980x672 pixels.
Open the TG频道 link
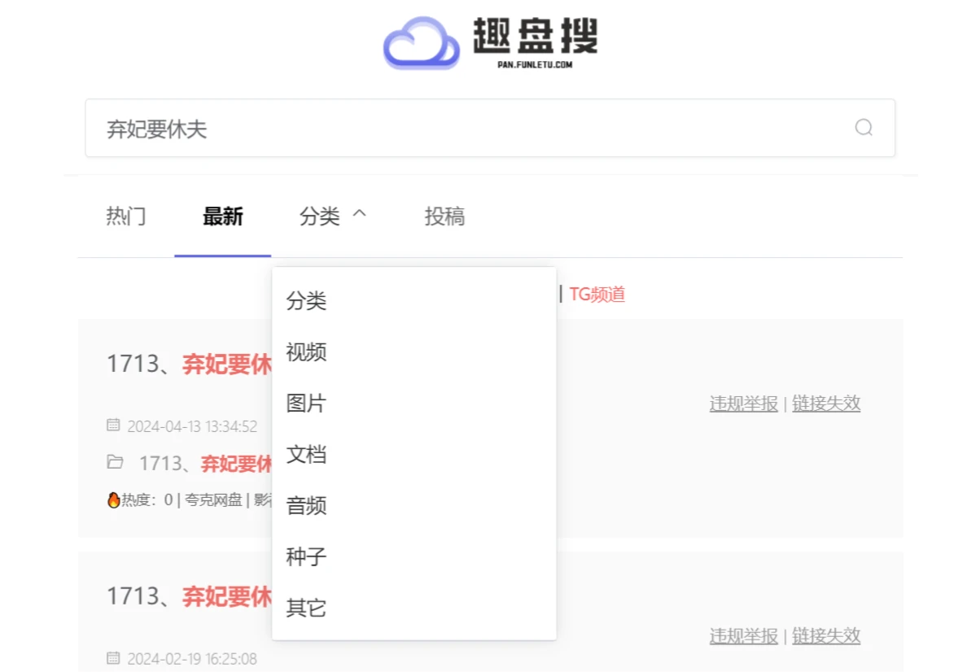[x=597, y=295]
